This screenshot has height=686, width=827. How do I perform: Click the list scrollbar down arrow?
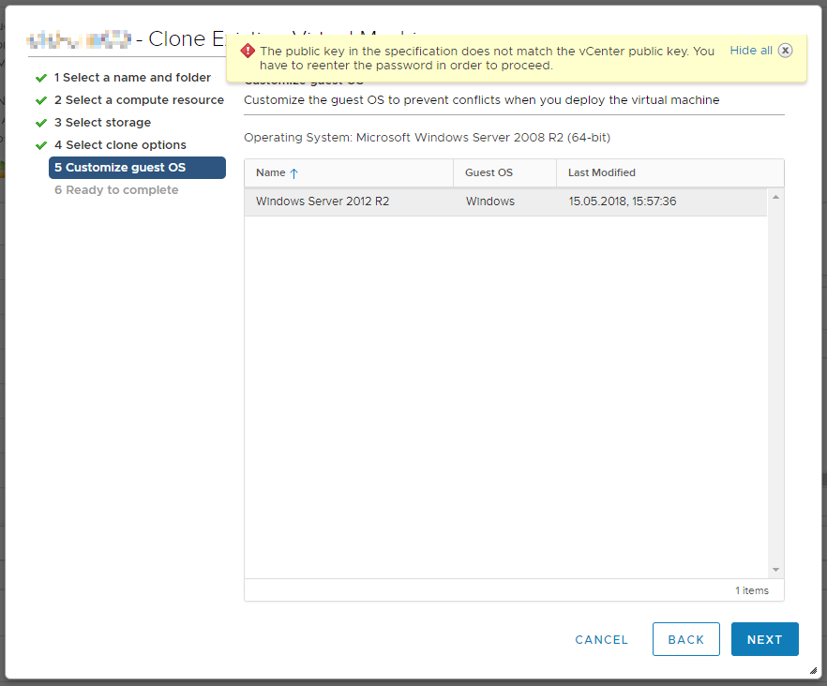point(775,570)
